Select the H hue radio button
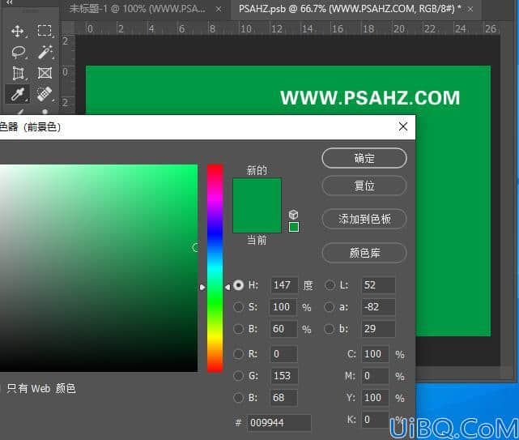Screen dimensions: 519x440 tap(238, 285)
